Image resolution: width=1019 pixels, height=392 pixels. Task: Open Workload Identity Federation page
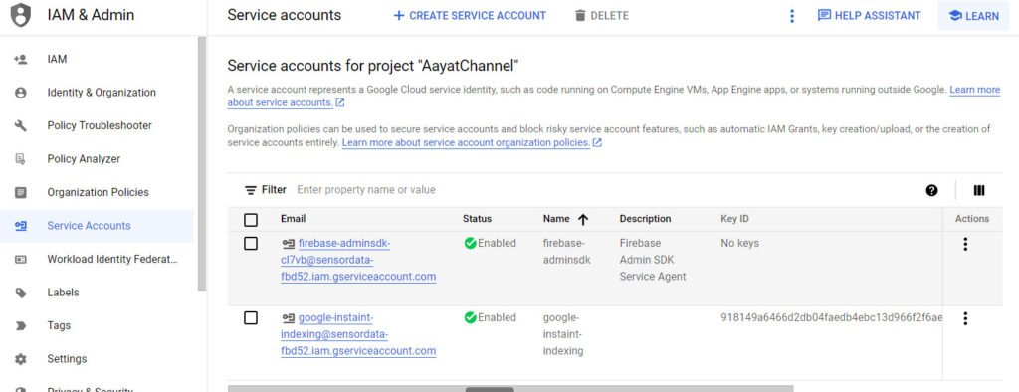(x=98, y=259)
